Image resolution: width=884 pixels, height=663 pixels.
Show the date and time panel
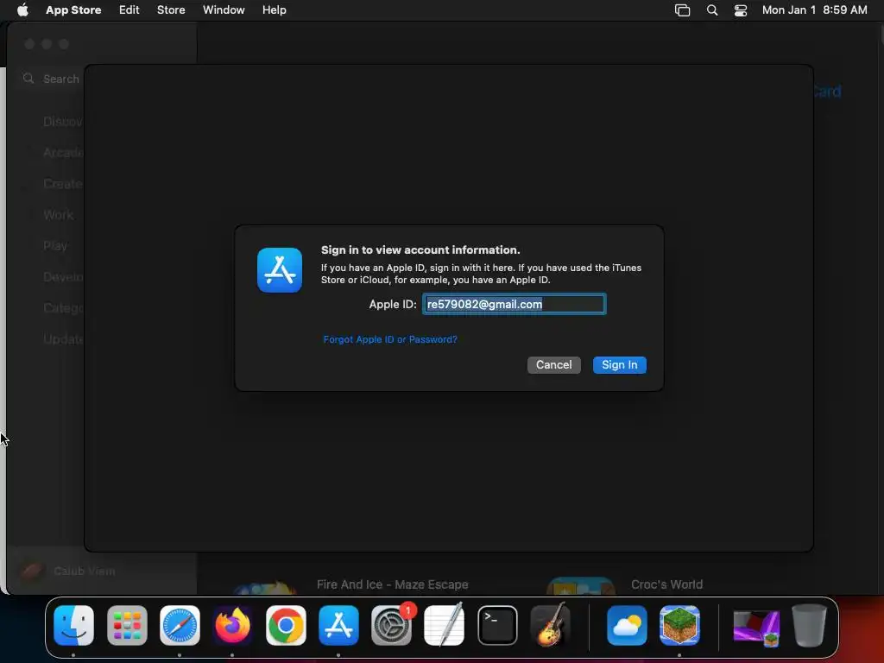coord(814,10)
